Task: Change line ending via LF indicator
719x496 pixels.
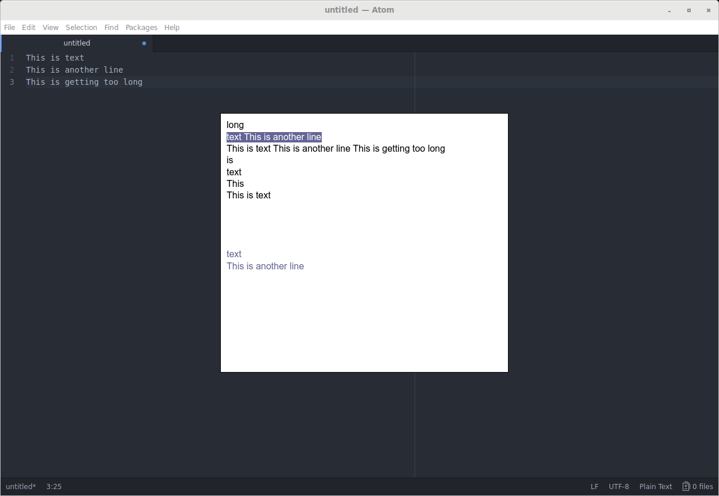Action: 594,487
